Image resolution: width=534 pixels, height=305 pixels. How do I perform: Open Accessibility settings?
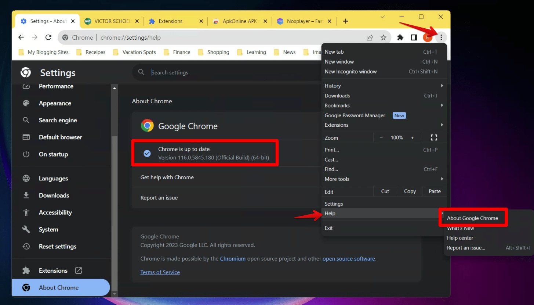[55, 212]
